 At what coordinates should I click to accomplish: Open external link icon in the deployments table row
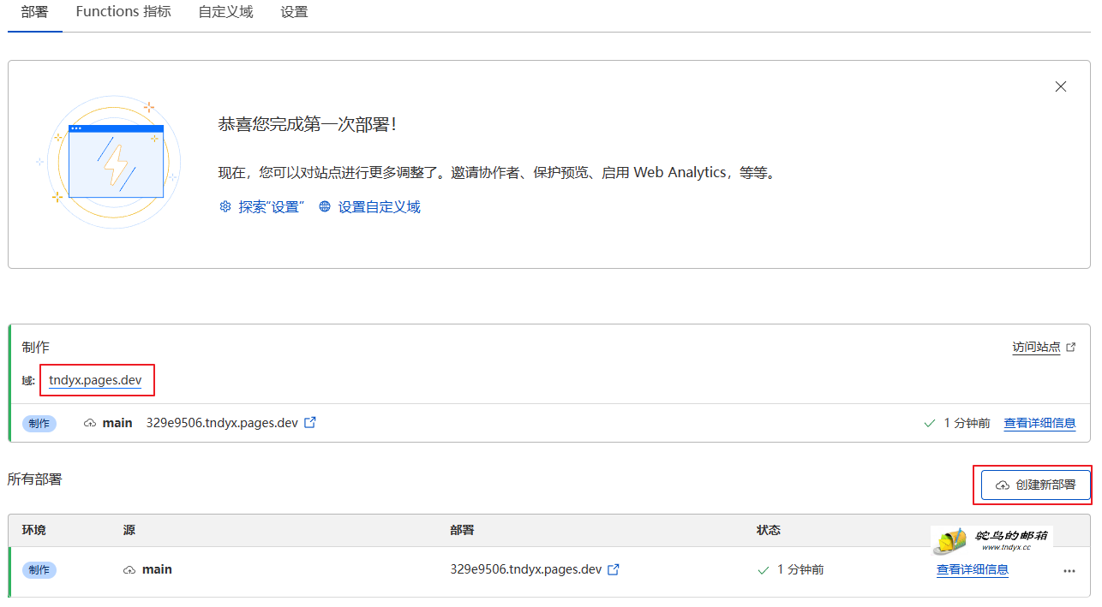tap(614, 569)
